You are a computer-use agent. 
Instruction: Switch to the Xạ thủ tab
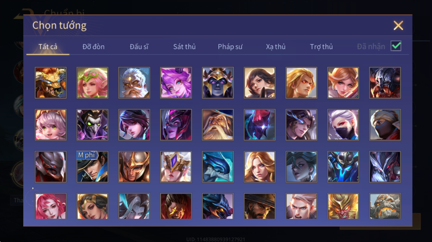(276, 47)
